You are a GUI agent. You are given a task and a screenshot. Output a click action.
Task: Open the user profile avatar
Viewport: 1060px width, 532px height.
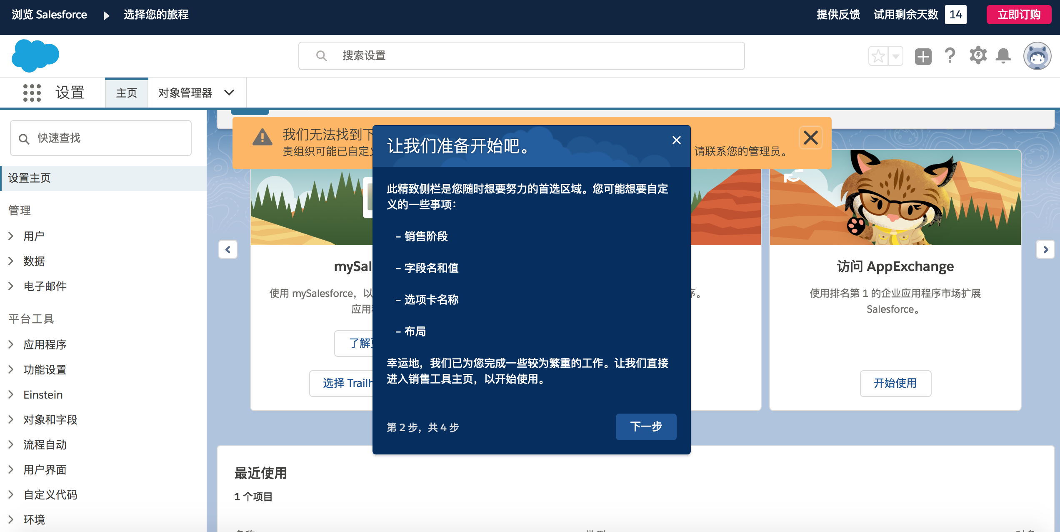coord(1037,56)
